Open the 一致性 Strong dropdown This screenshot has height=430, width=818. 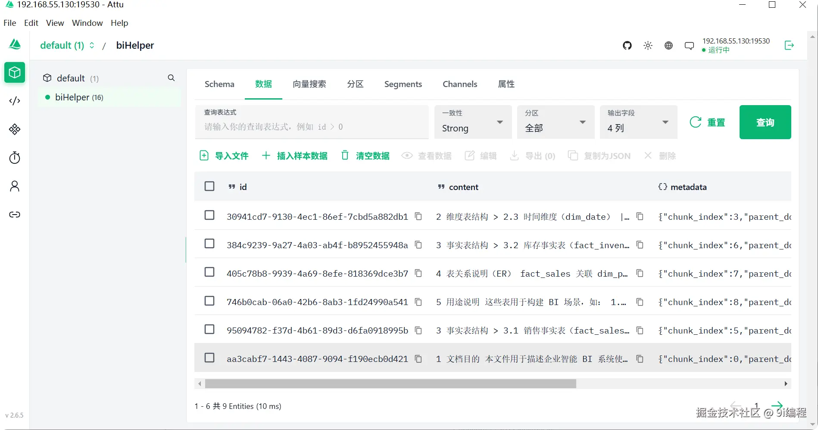point(473,122)
